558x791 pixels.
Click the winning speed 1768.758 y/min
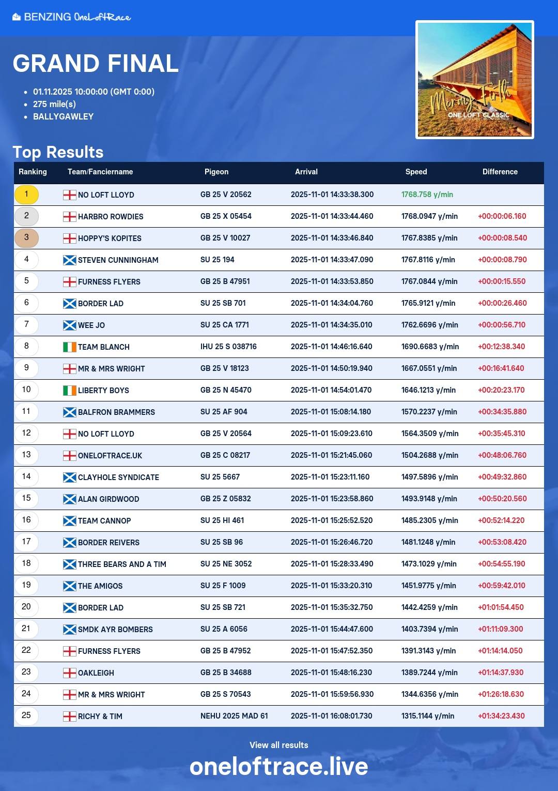427,195
